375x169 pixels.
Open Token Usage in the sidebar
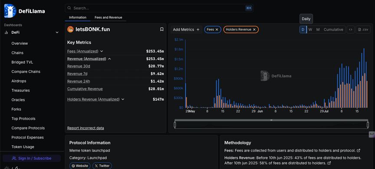(23, 147)
